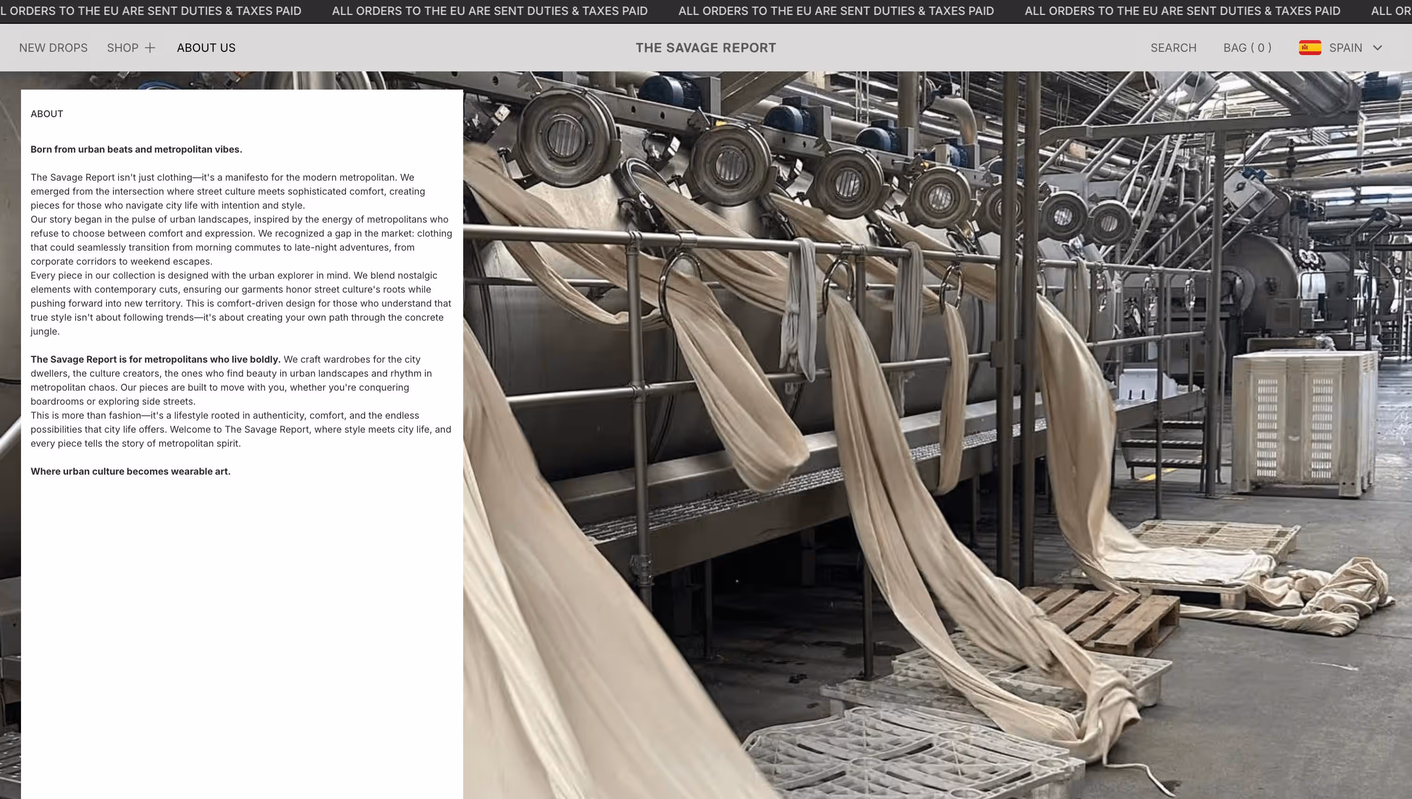Expand the SHOP menu

pos(122,48)
